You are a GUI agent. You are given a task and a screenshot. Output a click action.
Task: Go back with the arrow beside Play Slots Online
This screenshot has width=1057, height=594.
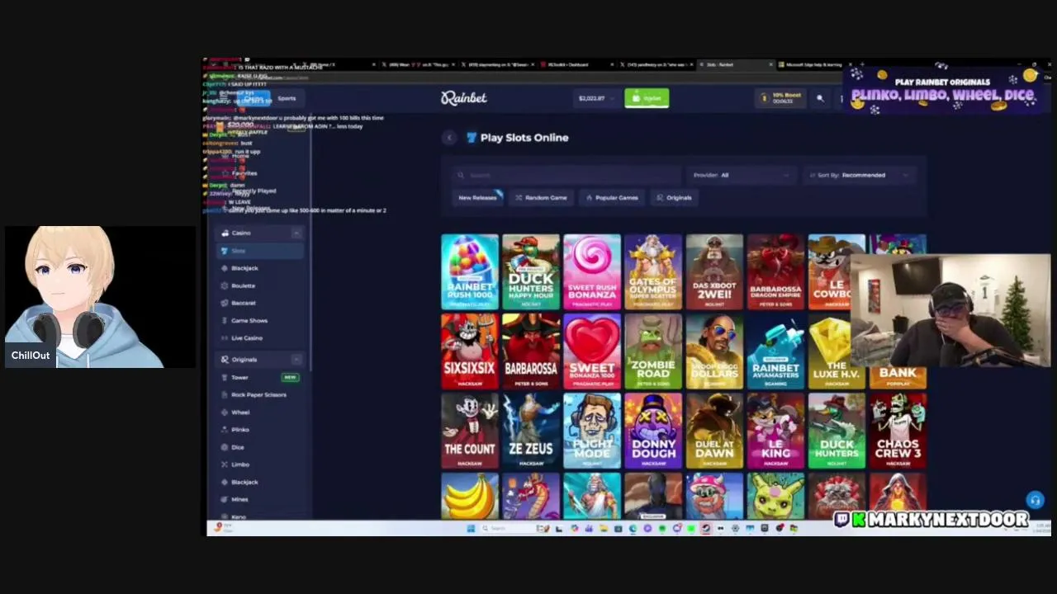click(x=449, y=138)
